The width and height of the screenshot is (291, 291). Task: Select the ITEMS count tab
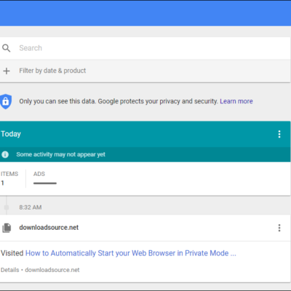9,178
